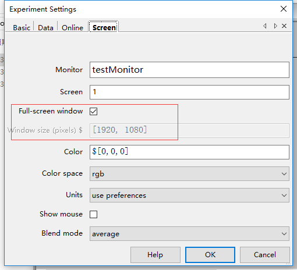297x270 pixels.
Task: Click the Cancel button
Action: tap(265, 255)
